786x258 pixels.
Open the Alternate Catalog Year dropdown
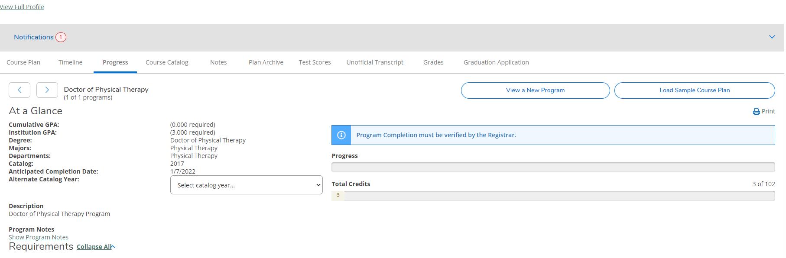tap(246, 185)
